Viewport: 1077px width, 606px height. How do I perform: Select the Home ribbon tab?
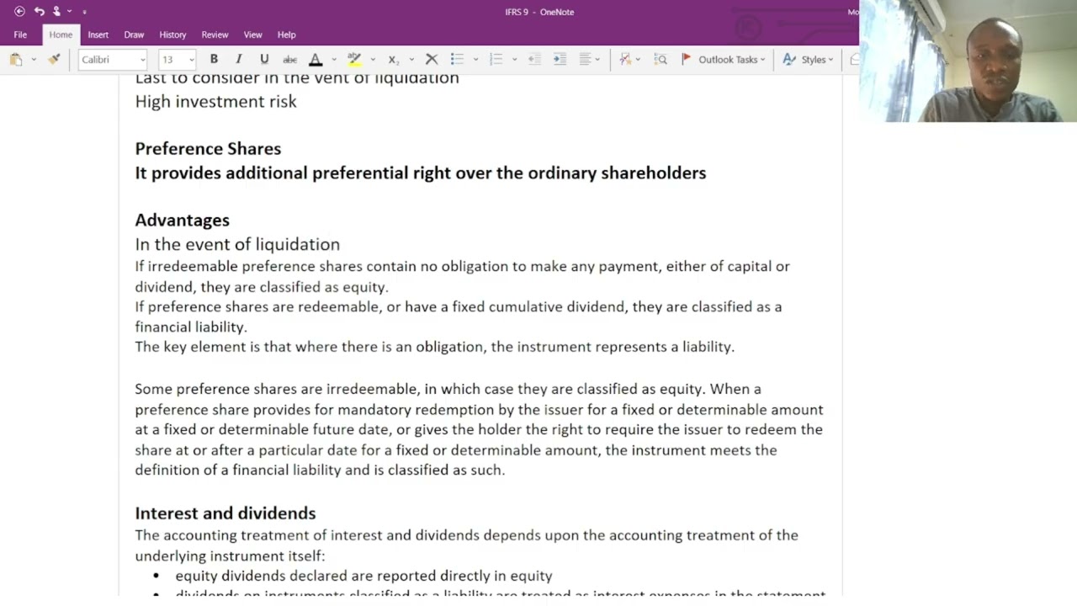[x=61, y=35]
